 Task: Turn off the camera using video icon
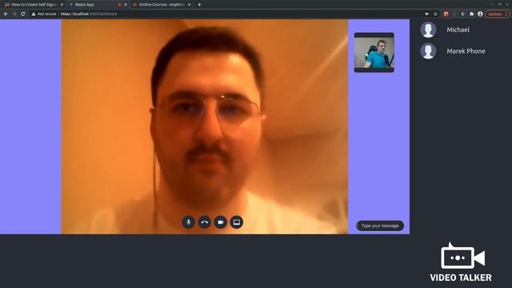[x=221, y=222]
